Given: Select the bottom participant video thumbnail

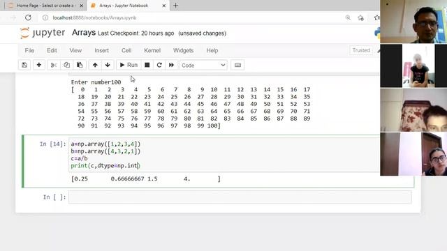Looking at the screenshot, I should coord(413,154).
